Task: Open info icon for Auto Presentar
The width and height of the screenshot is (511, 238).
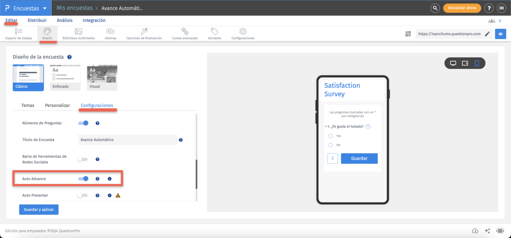Action: (110, 196)
